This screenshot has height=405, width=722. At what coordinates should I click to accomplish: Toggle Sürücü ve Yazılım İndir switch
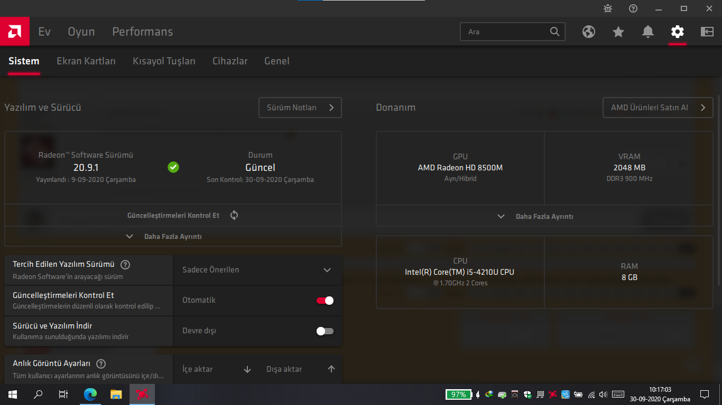[325, 331]
